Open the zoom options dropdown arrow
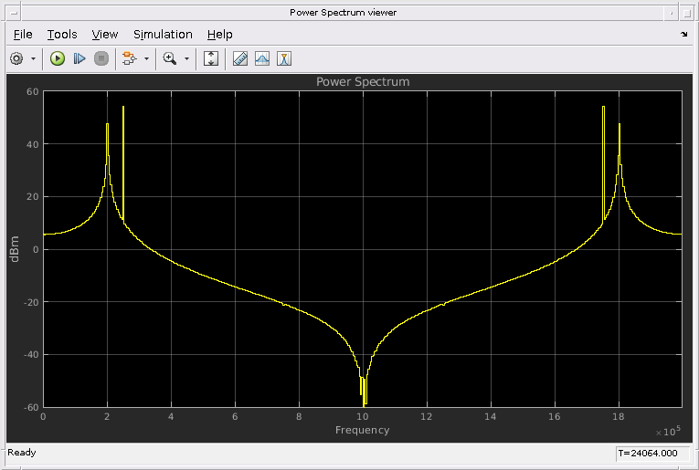699x470 pixels. tap(186, 58)
